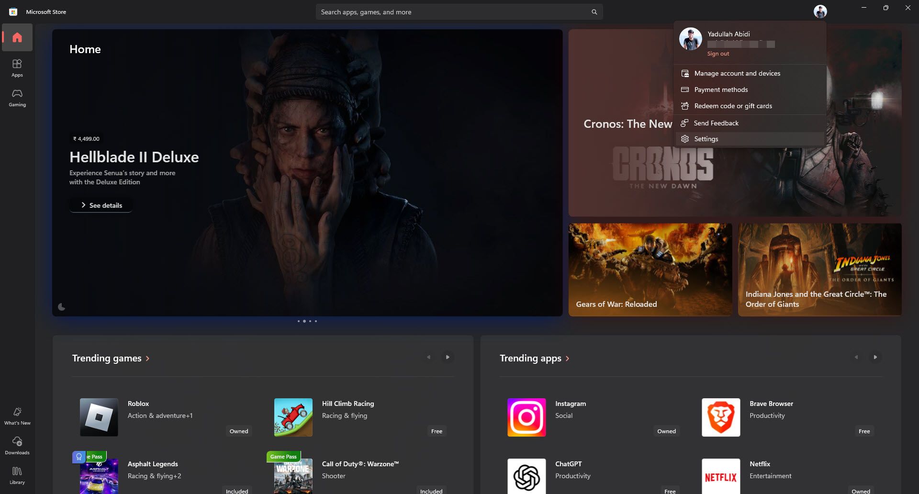Expand Trending apps with its chevron
Viewport: 919px width, 494px height.
(568, 358)
